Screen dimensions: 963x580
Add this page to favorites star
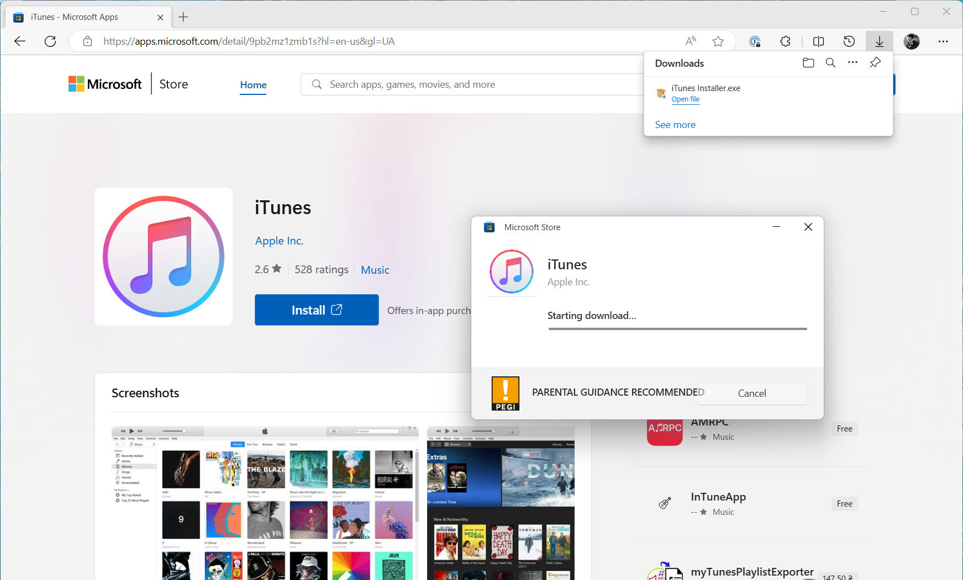pos(718,41)
